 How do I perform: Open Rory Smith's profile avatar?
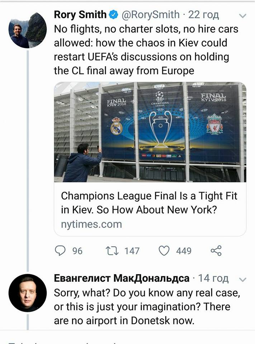27,30
